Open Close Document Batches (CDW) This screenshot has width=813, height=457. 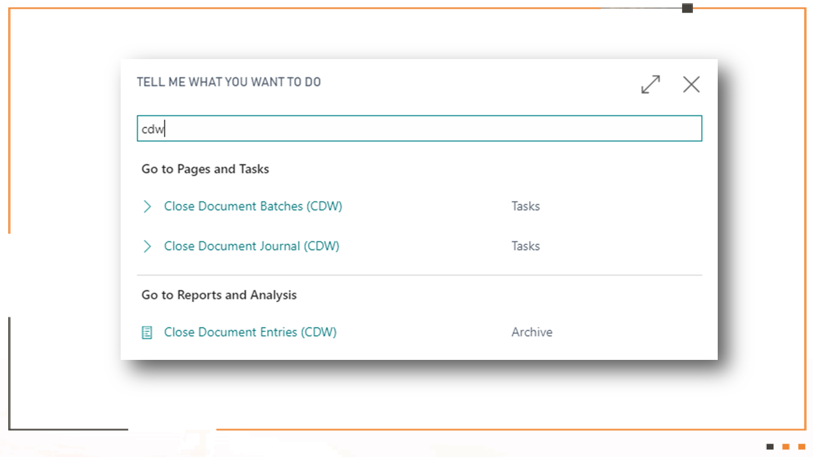coord(253,206)
